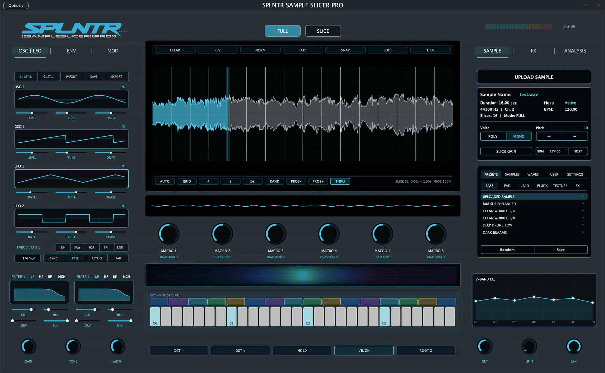
Task: Click the BPM stepper arrows
Action: coord(566,151)
